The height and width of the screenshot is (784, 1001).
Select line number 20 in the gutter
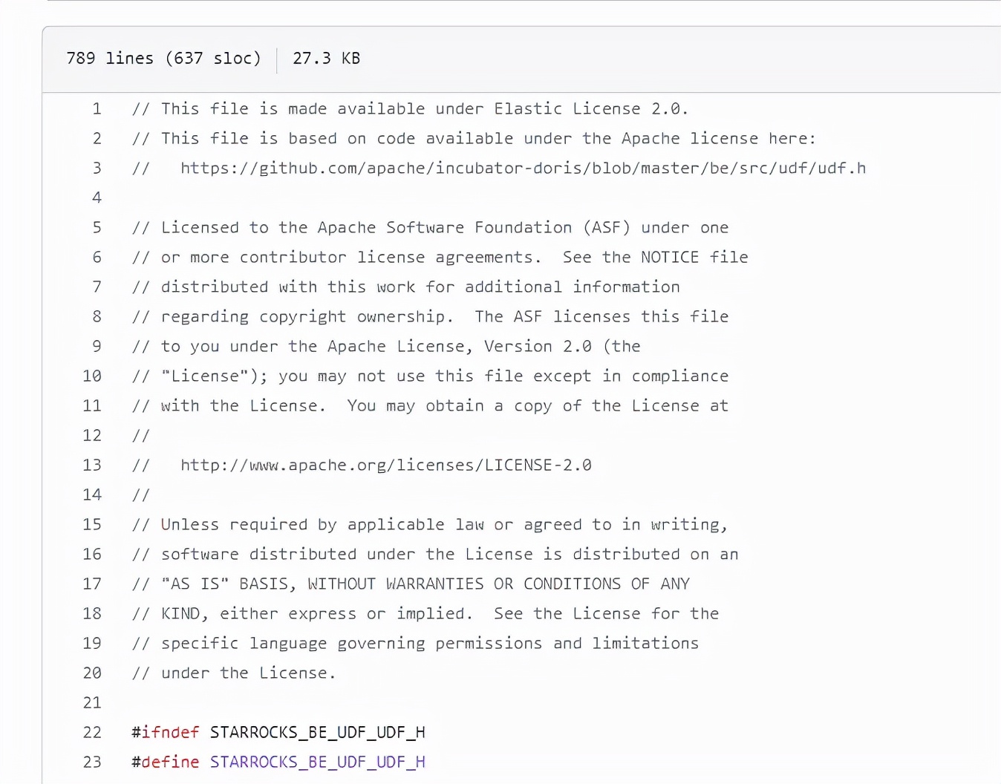click(x=92, y=673)
